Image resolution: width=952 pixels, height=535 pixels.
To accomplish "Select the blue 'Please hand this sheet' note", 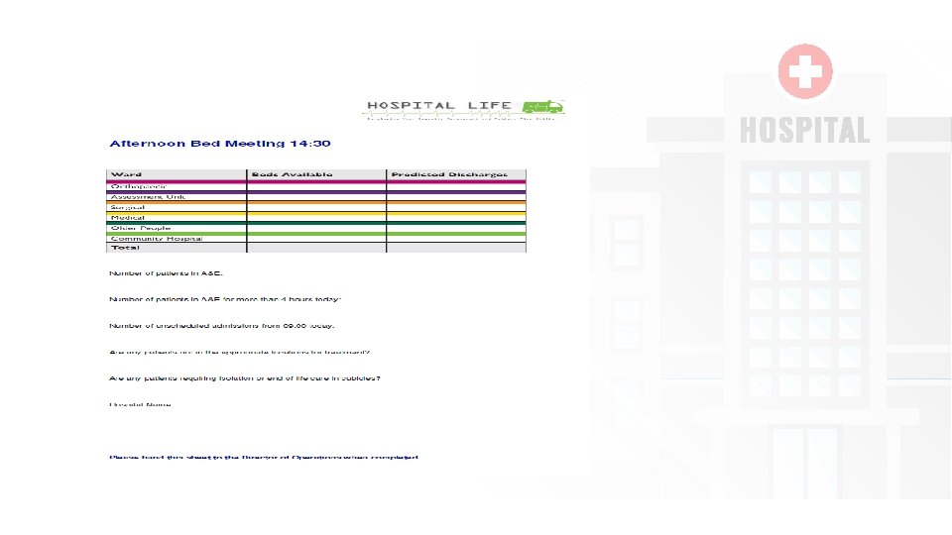I will pyautogui.click(x=264, y=458).
